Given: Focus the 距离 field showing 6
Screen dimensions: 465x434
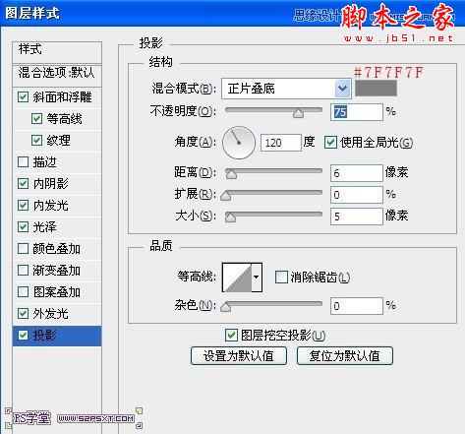Looking at the screenshot, I should pos(357,173).
